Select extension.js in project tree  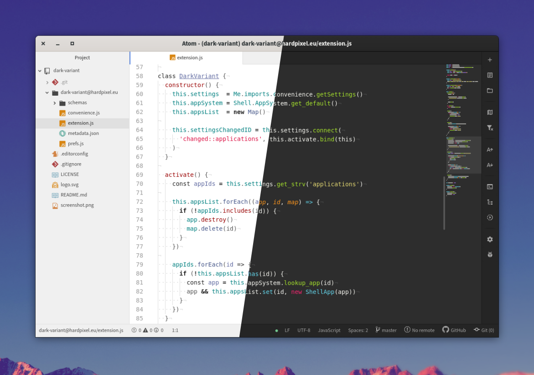tap(83, 123)
